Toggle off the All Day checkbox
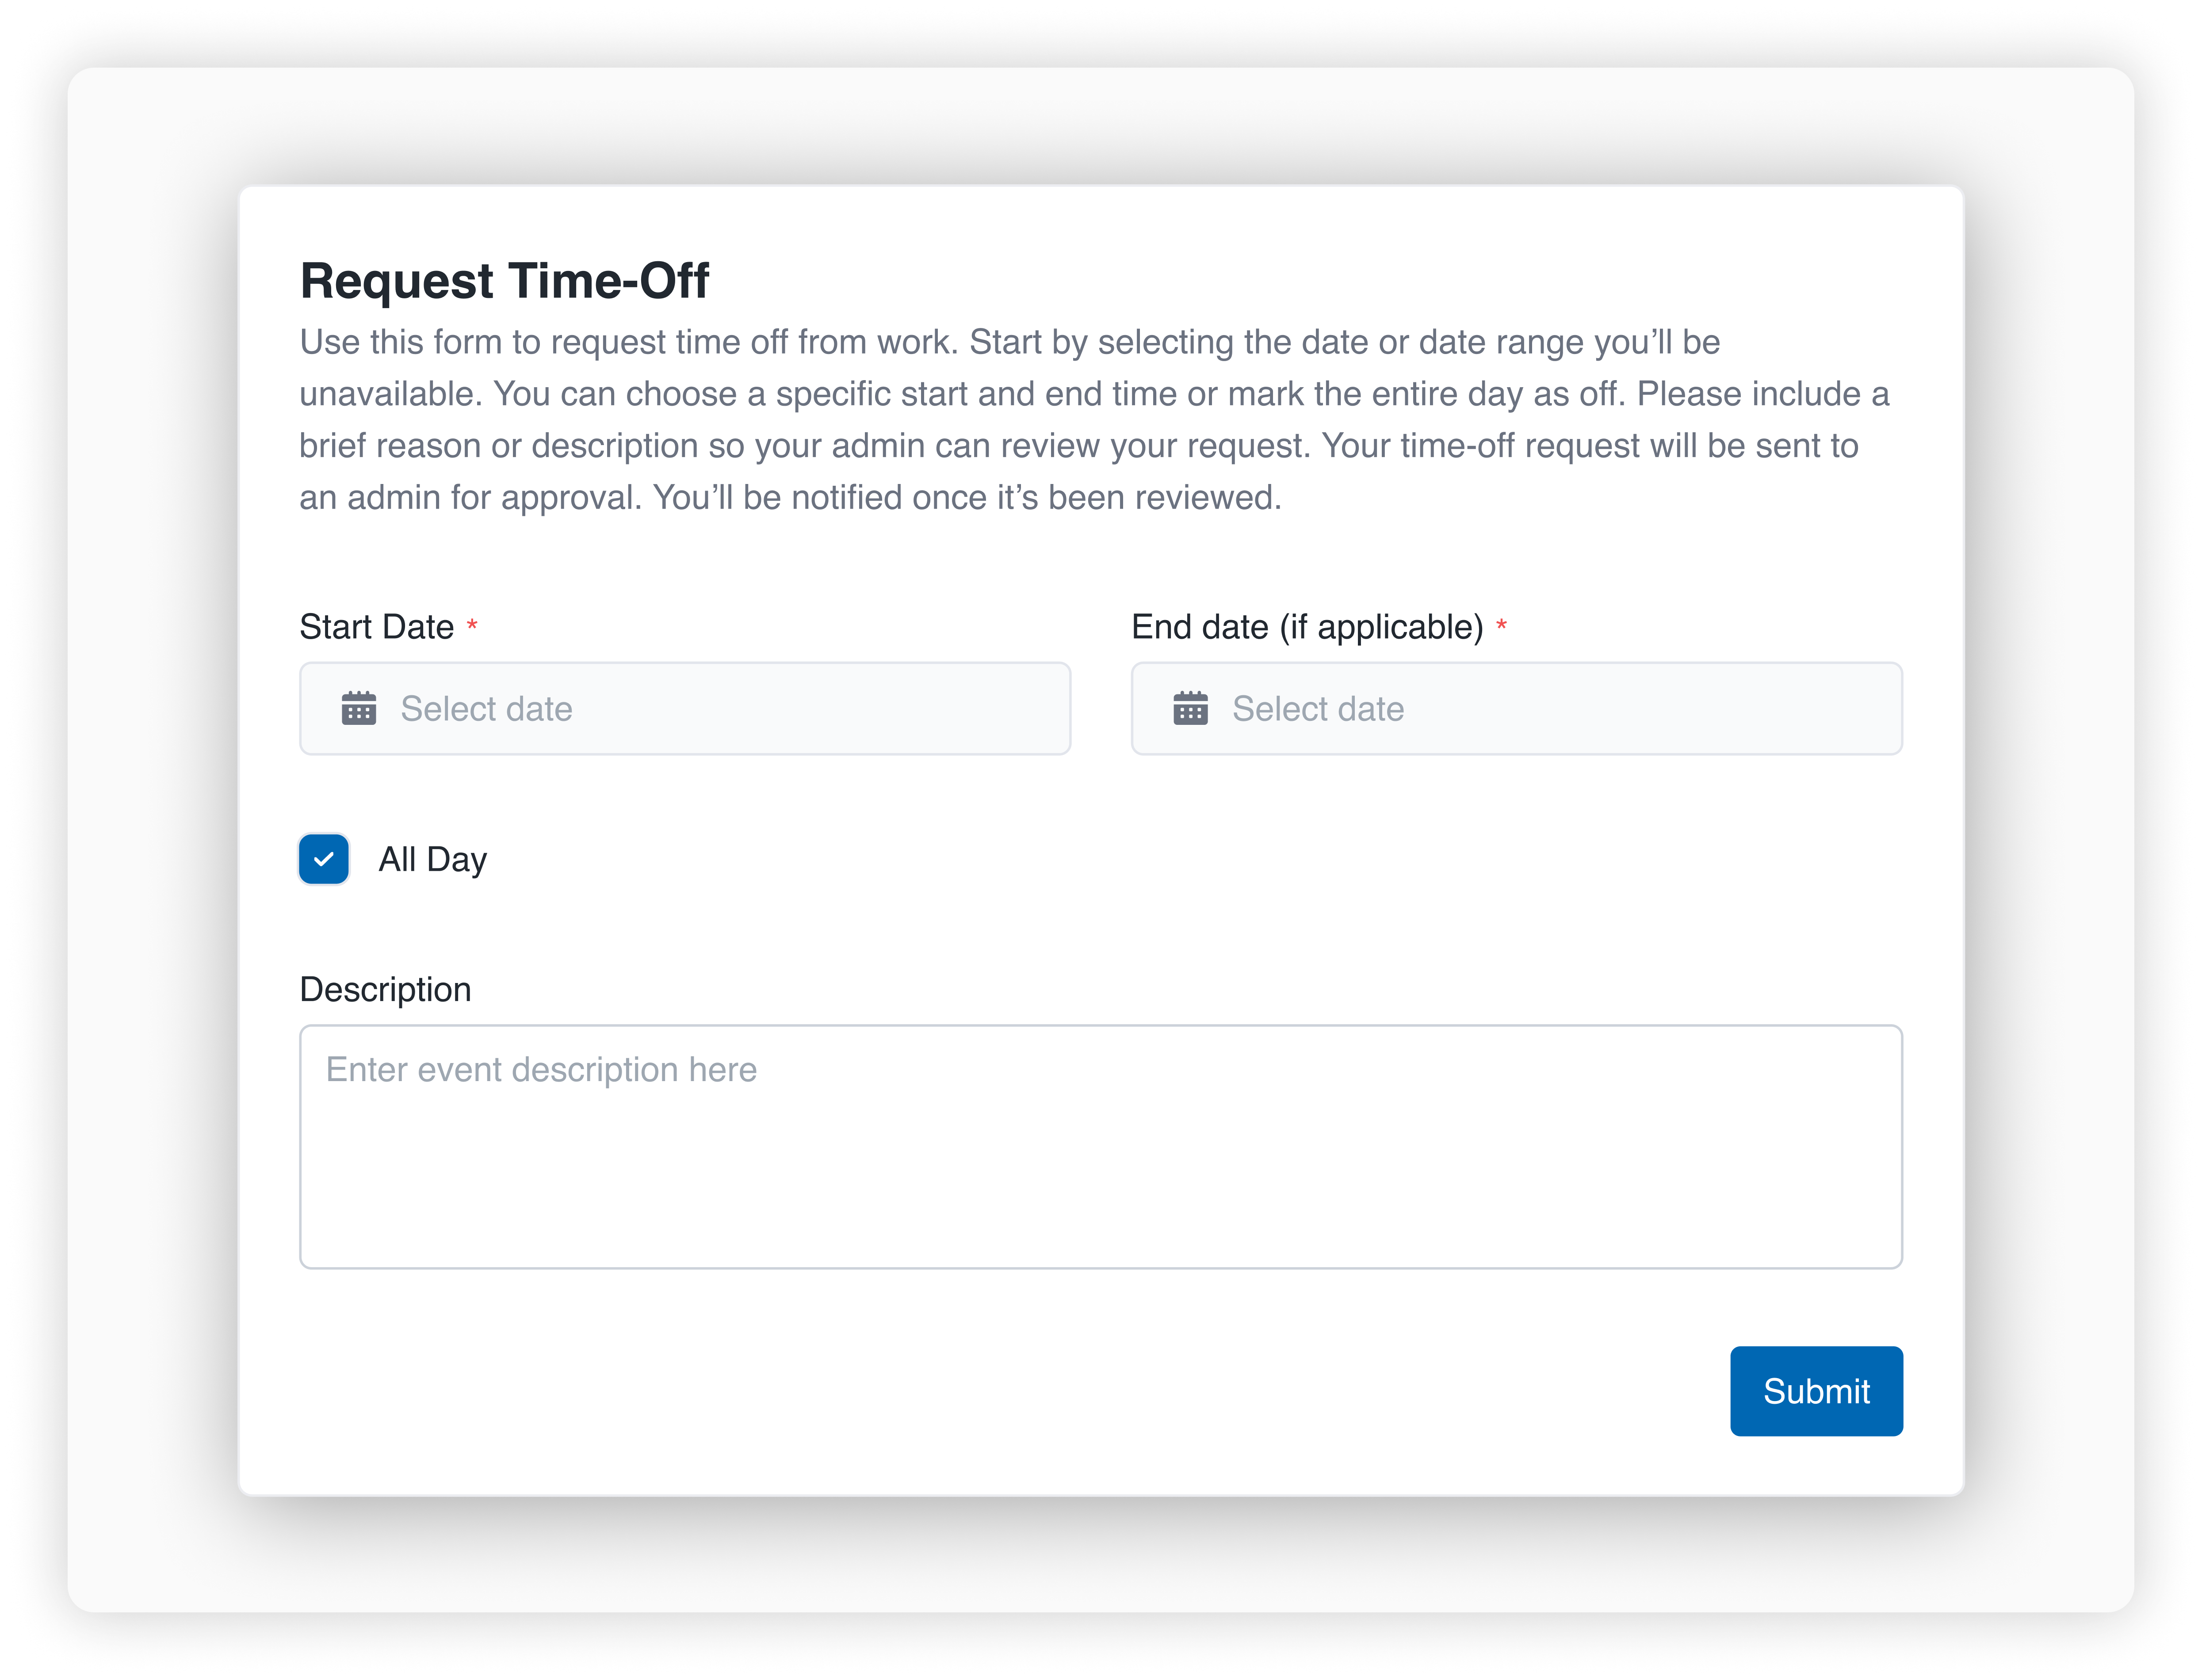2202x1680 pixels. pyautogui.click(x=322, y=858)
